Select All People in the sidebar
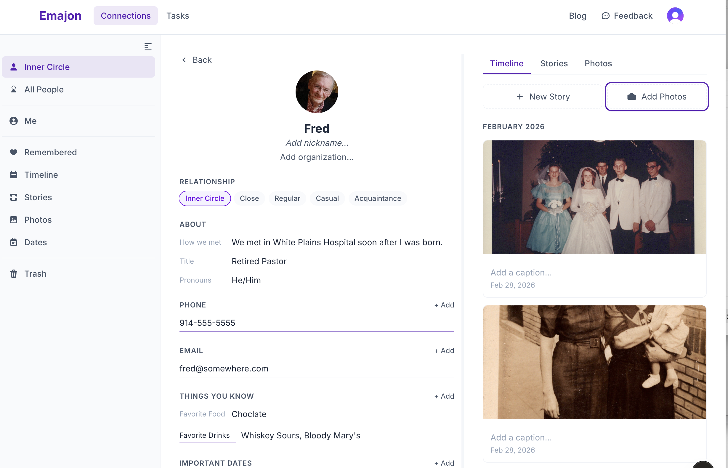The height and width of the screenshot is (468, 728). (44, 89)
